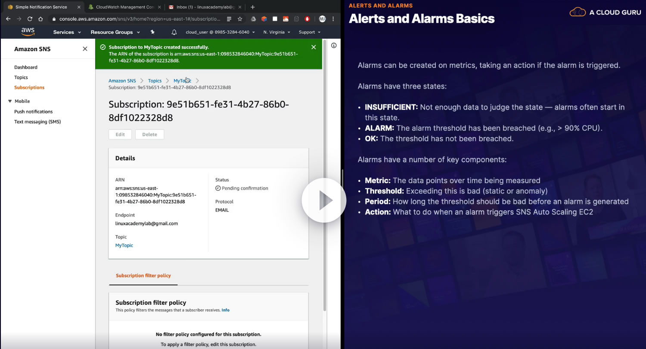Close the Gmail Inbox tab
The height and width of the screenshot is (349, 646).
(240, 7)
